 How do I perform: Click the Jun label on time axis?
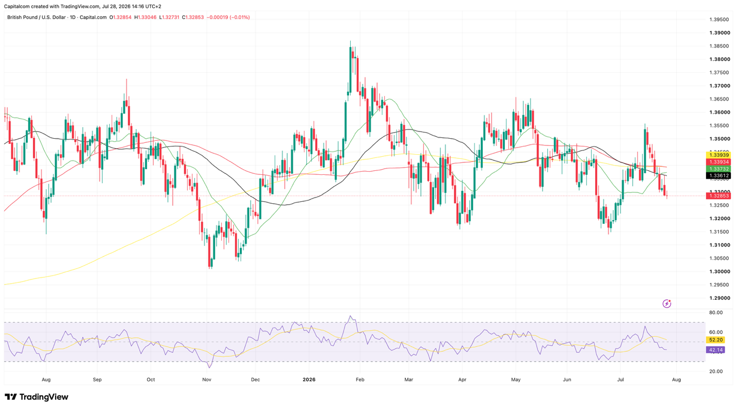click(567, 380)
